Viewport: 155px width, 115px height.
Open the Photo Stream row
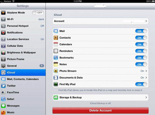(101, 71)
